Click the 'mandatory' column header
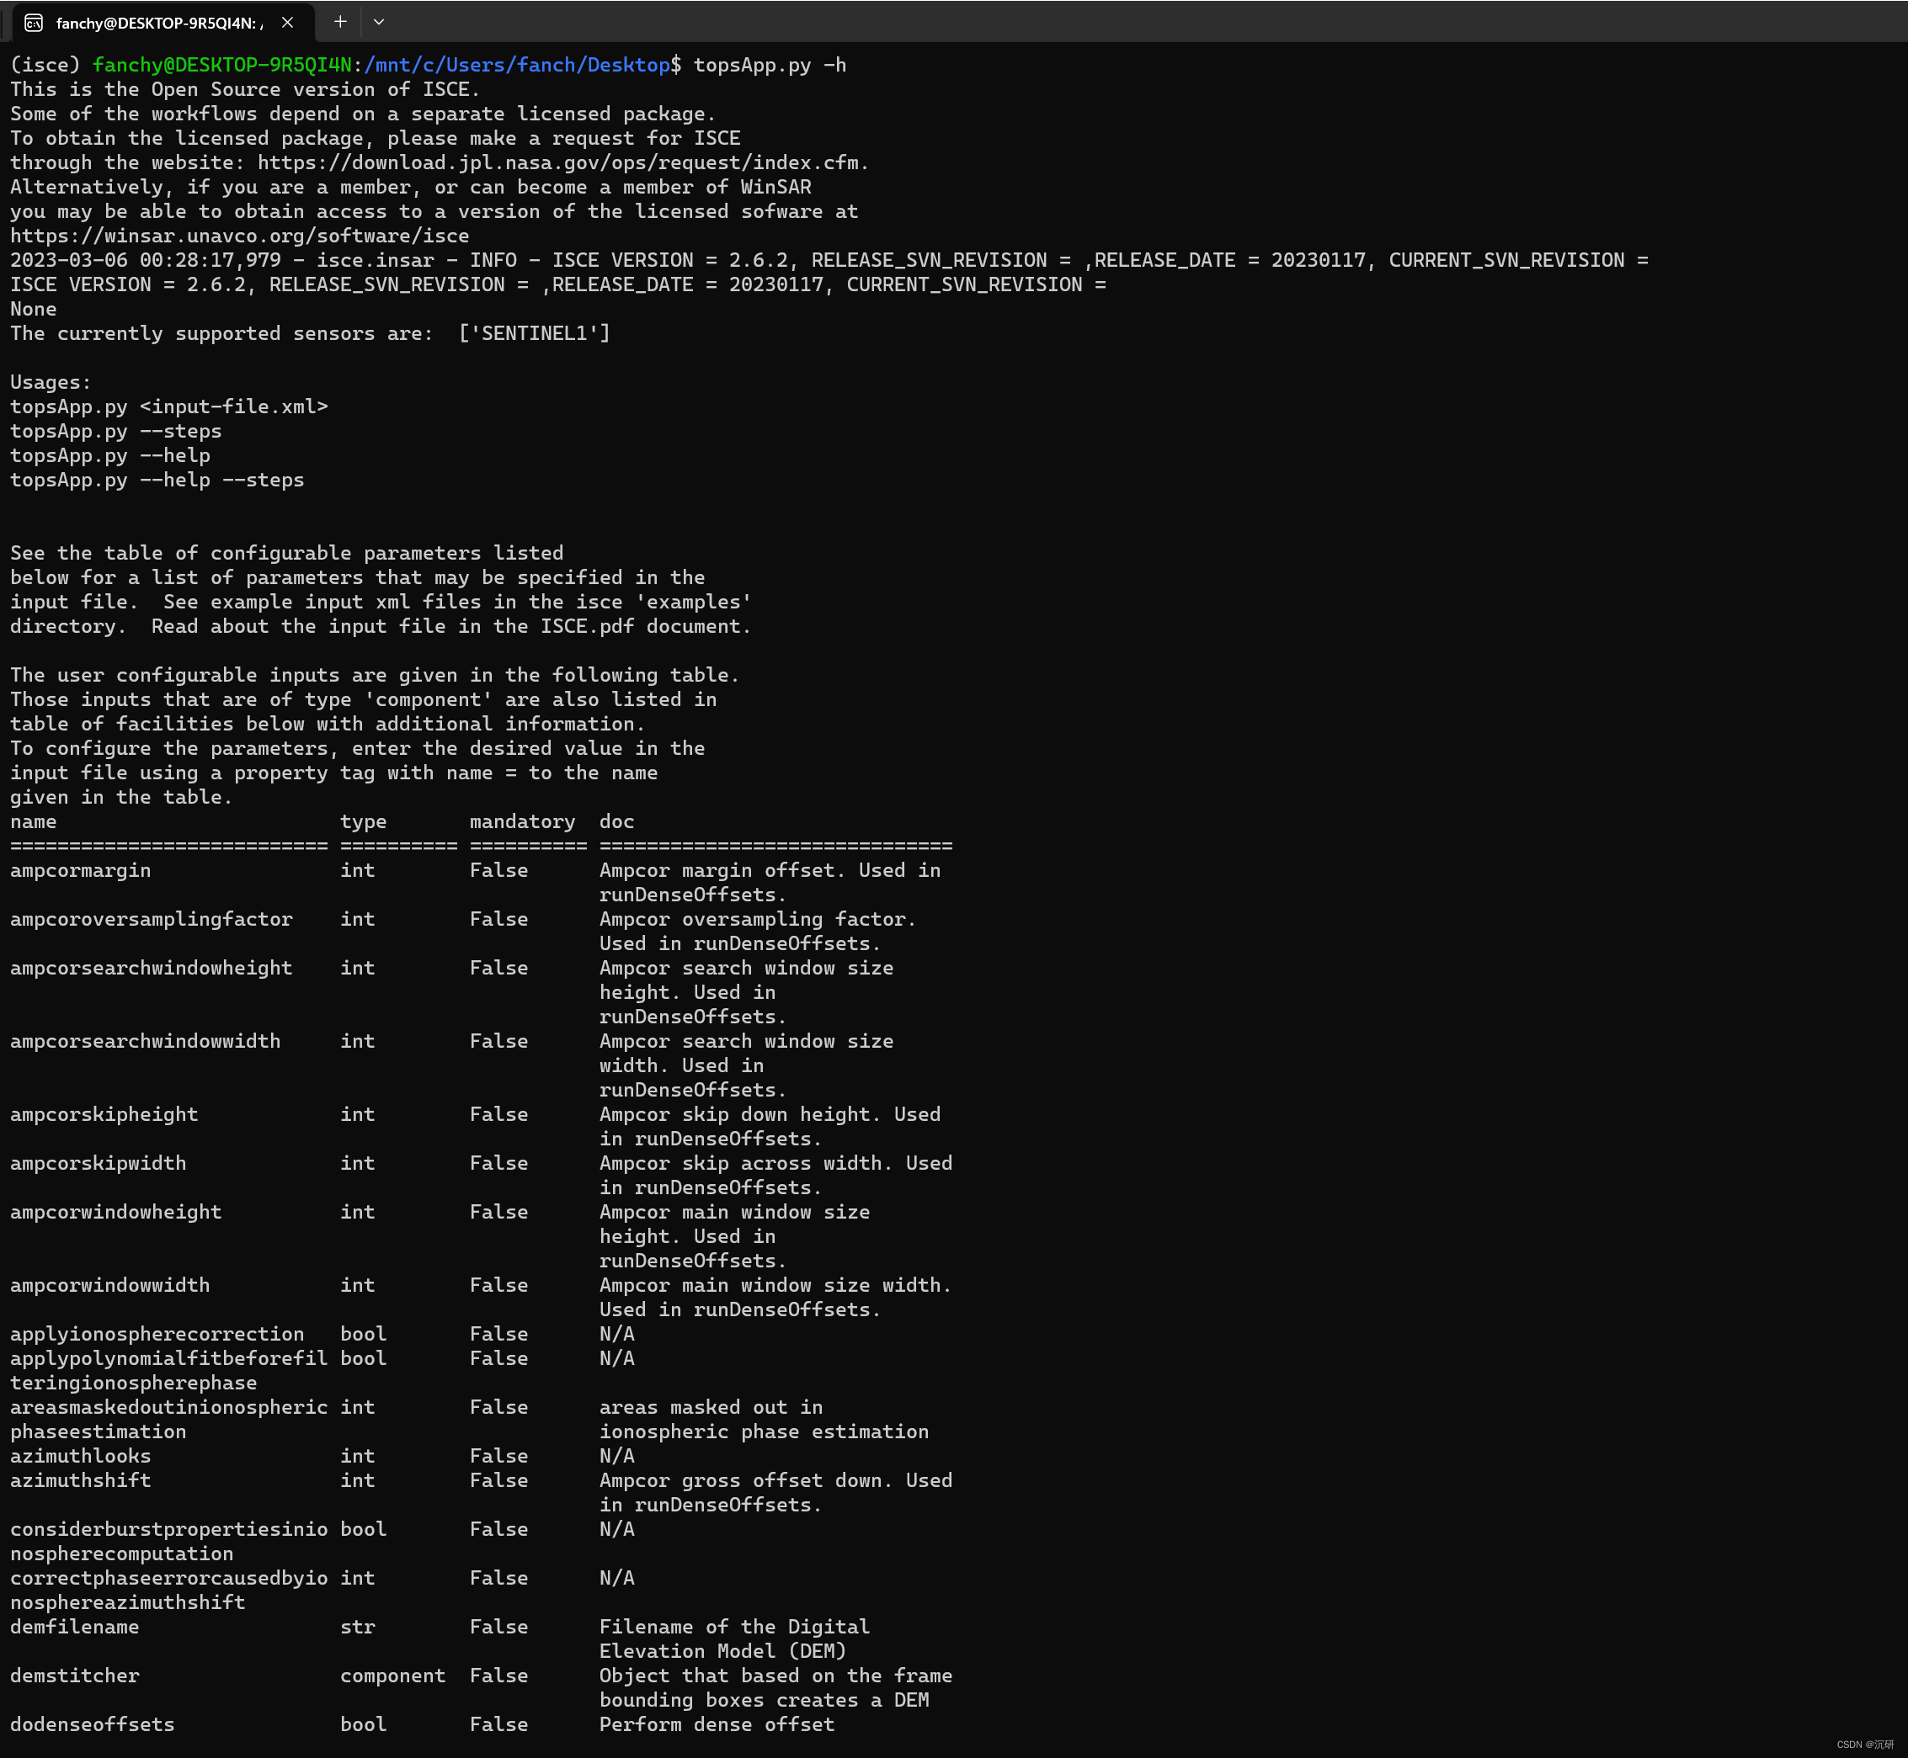1908x1758 pixels. pos(522,821)
